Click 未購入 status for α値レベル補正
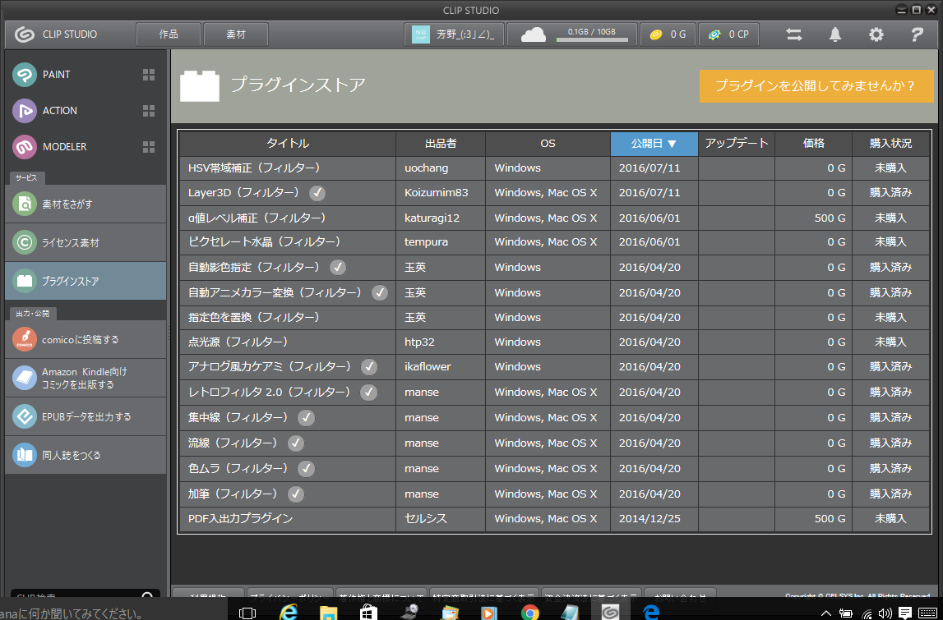 point(890,218)
